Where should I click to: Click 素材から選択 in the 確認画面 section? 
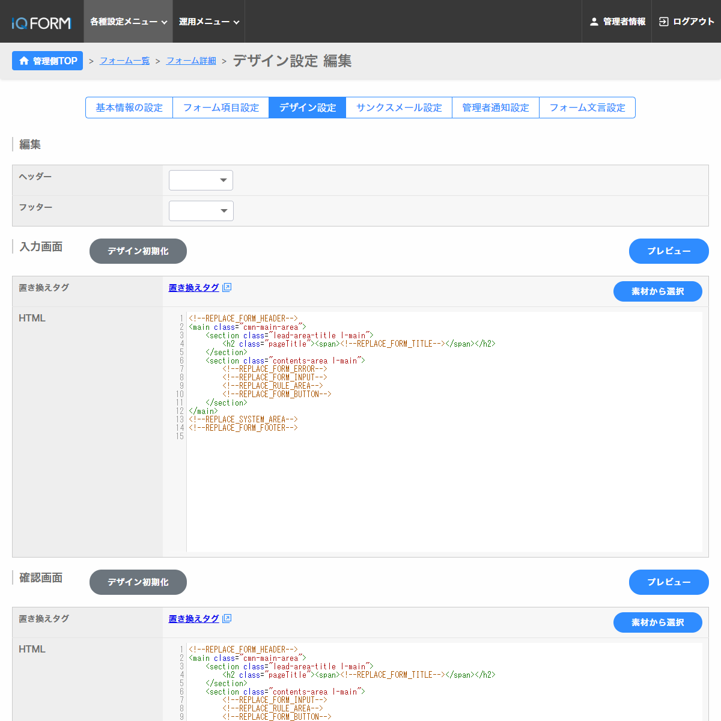click(x=657, y=622)
